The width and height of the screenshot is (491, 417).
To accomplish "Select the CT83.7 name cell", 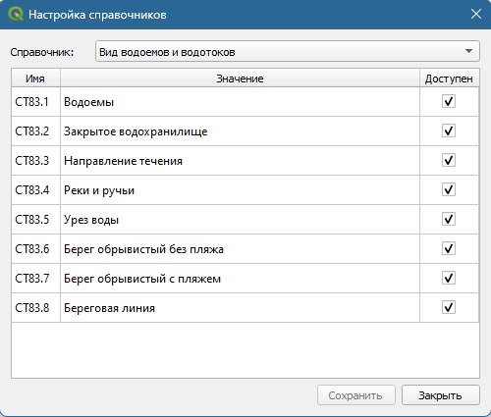I will tap(36, 279).
